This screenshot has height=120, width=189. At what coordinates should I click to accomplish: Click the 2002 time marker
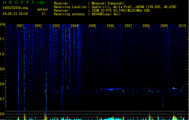click(38, 25)
